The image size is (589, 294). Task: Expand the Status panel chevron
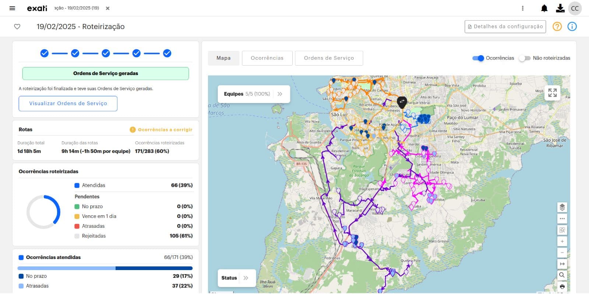[246, 278]
